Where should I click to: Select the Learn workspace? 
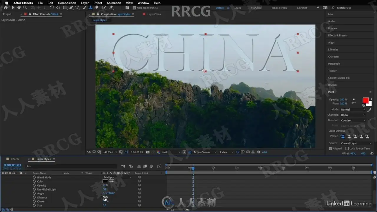[x=238, y=8]
